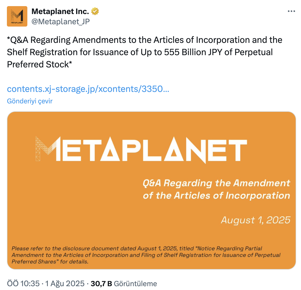
Task: Translate post via Gönderiyi çevir
Action: [30, 101]
